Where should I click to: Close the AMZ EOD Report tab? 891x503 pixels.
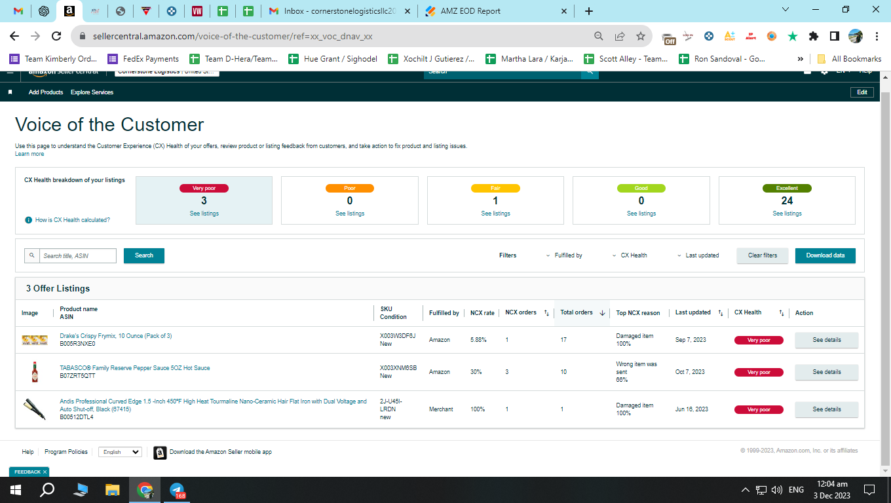[563, 11]
